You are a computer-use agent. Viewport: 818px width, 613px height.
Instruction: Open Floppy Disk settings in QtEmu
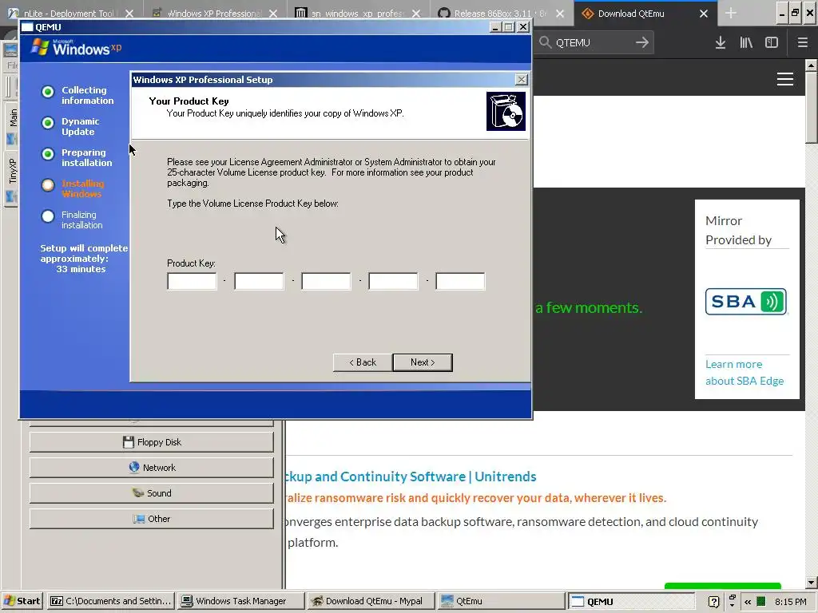tap(151, 442)
